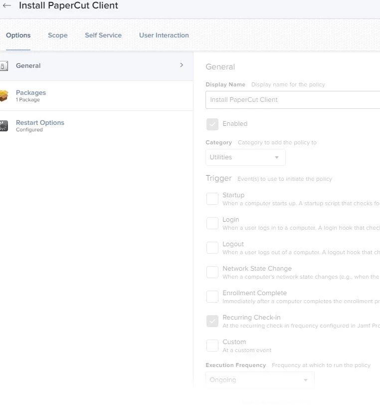The height and width of the screenshot is (405, 380).
Task: Enable the Login trigger checkbox
Action: tap(212, 223)
